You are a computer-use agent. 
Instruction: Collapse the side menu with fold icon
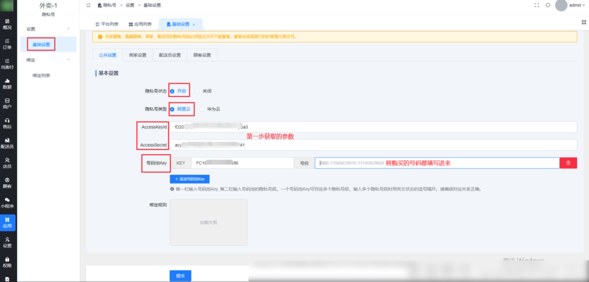click(88, 5)
